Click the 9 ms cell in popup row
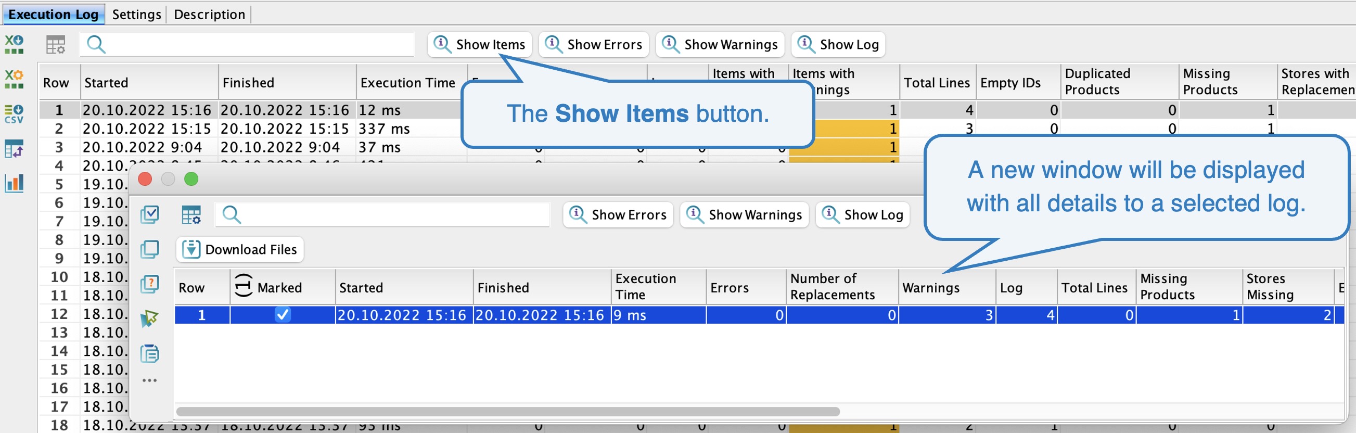Viewport: 1356px width, 433px height. point(659,315)
